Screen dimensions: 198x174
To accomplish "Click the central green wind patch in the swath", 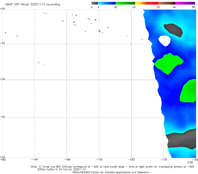I will [x=169, y=63].
